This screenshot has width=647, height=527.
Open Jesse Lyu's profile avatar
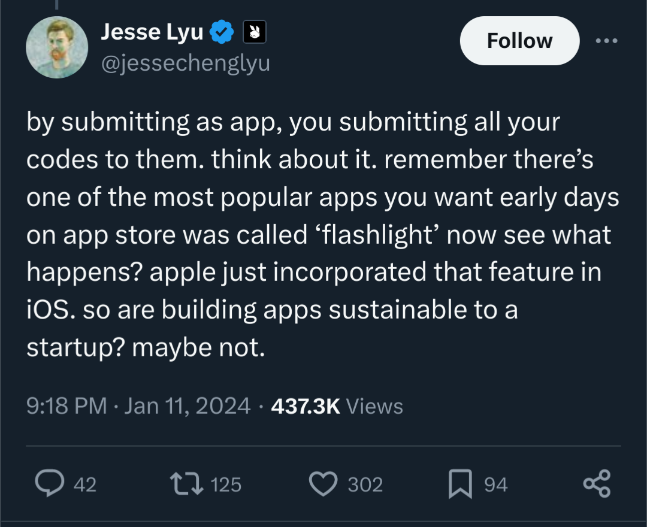57,47
